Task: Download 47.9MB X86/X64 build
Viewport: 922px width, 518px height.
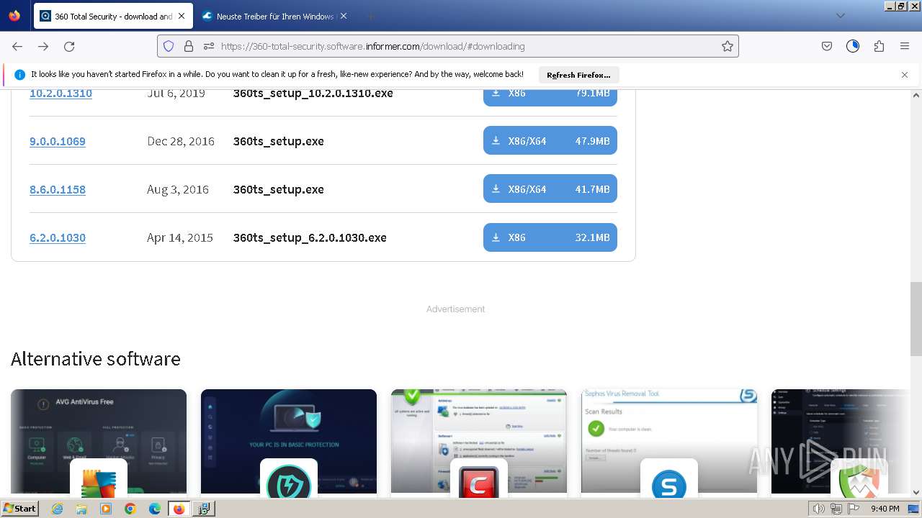Action: (x=550, y=140)
